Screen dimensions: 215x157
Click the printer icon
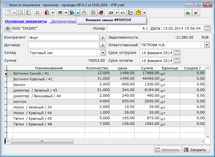point(60,13)
